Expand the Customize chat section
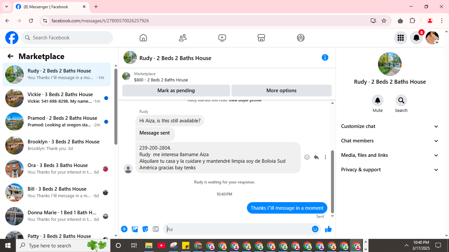This screenshot has width=449, height=252. point(390,126)
